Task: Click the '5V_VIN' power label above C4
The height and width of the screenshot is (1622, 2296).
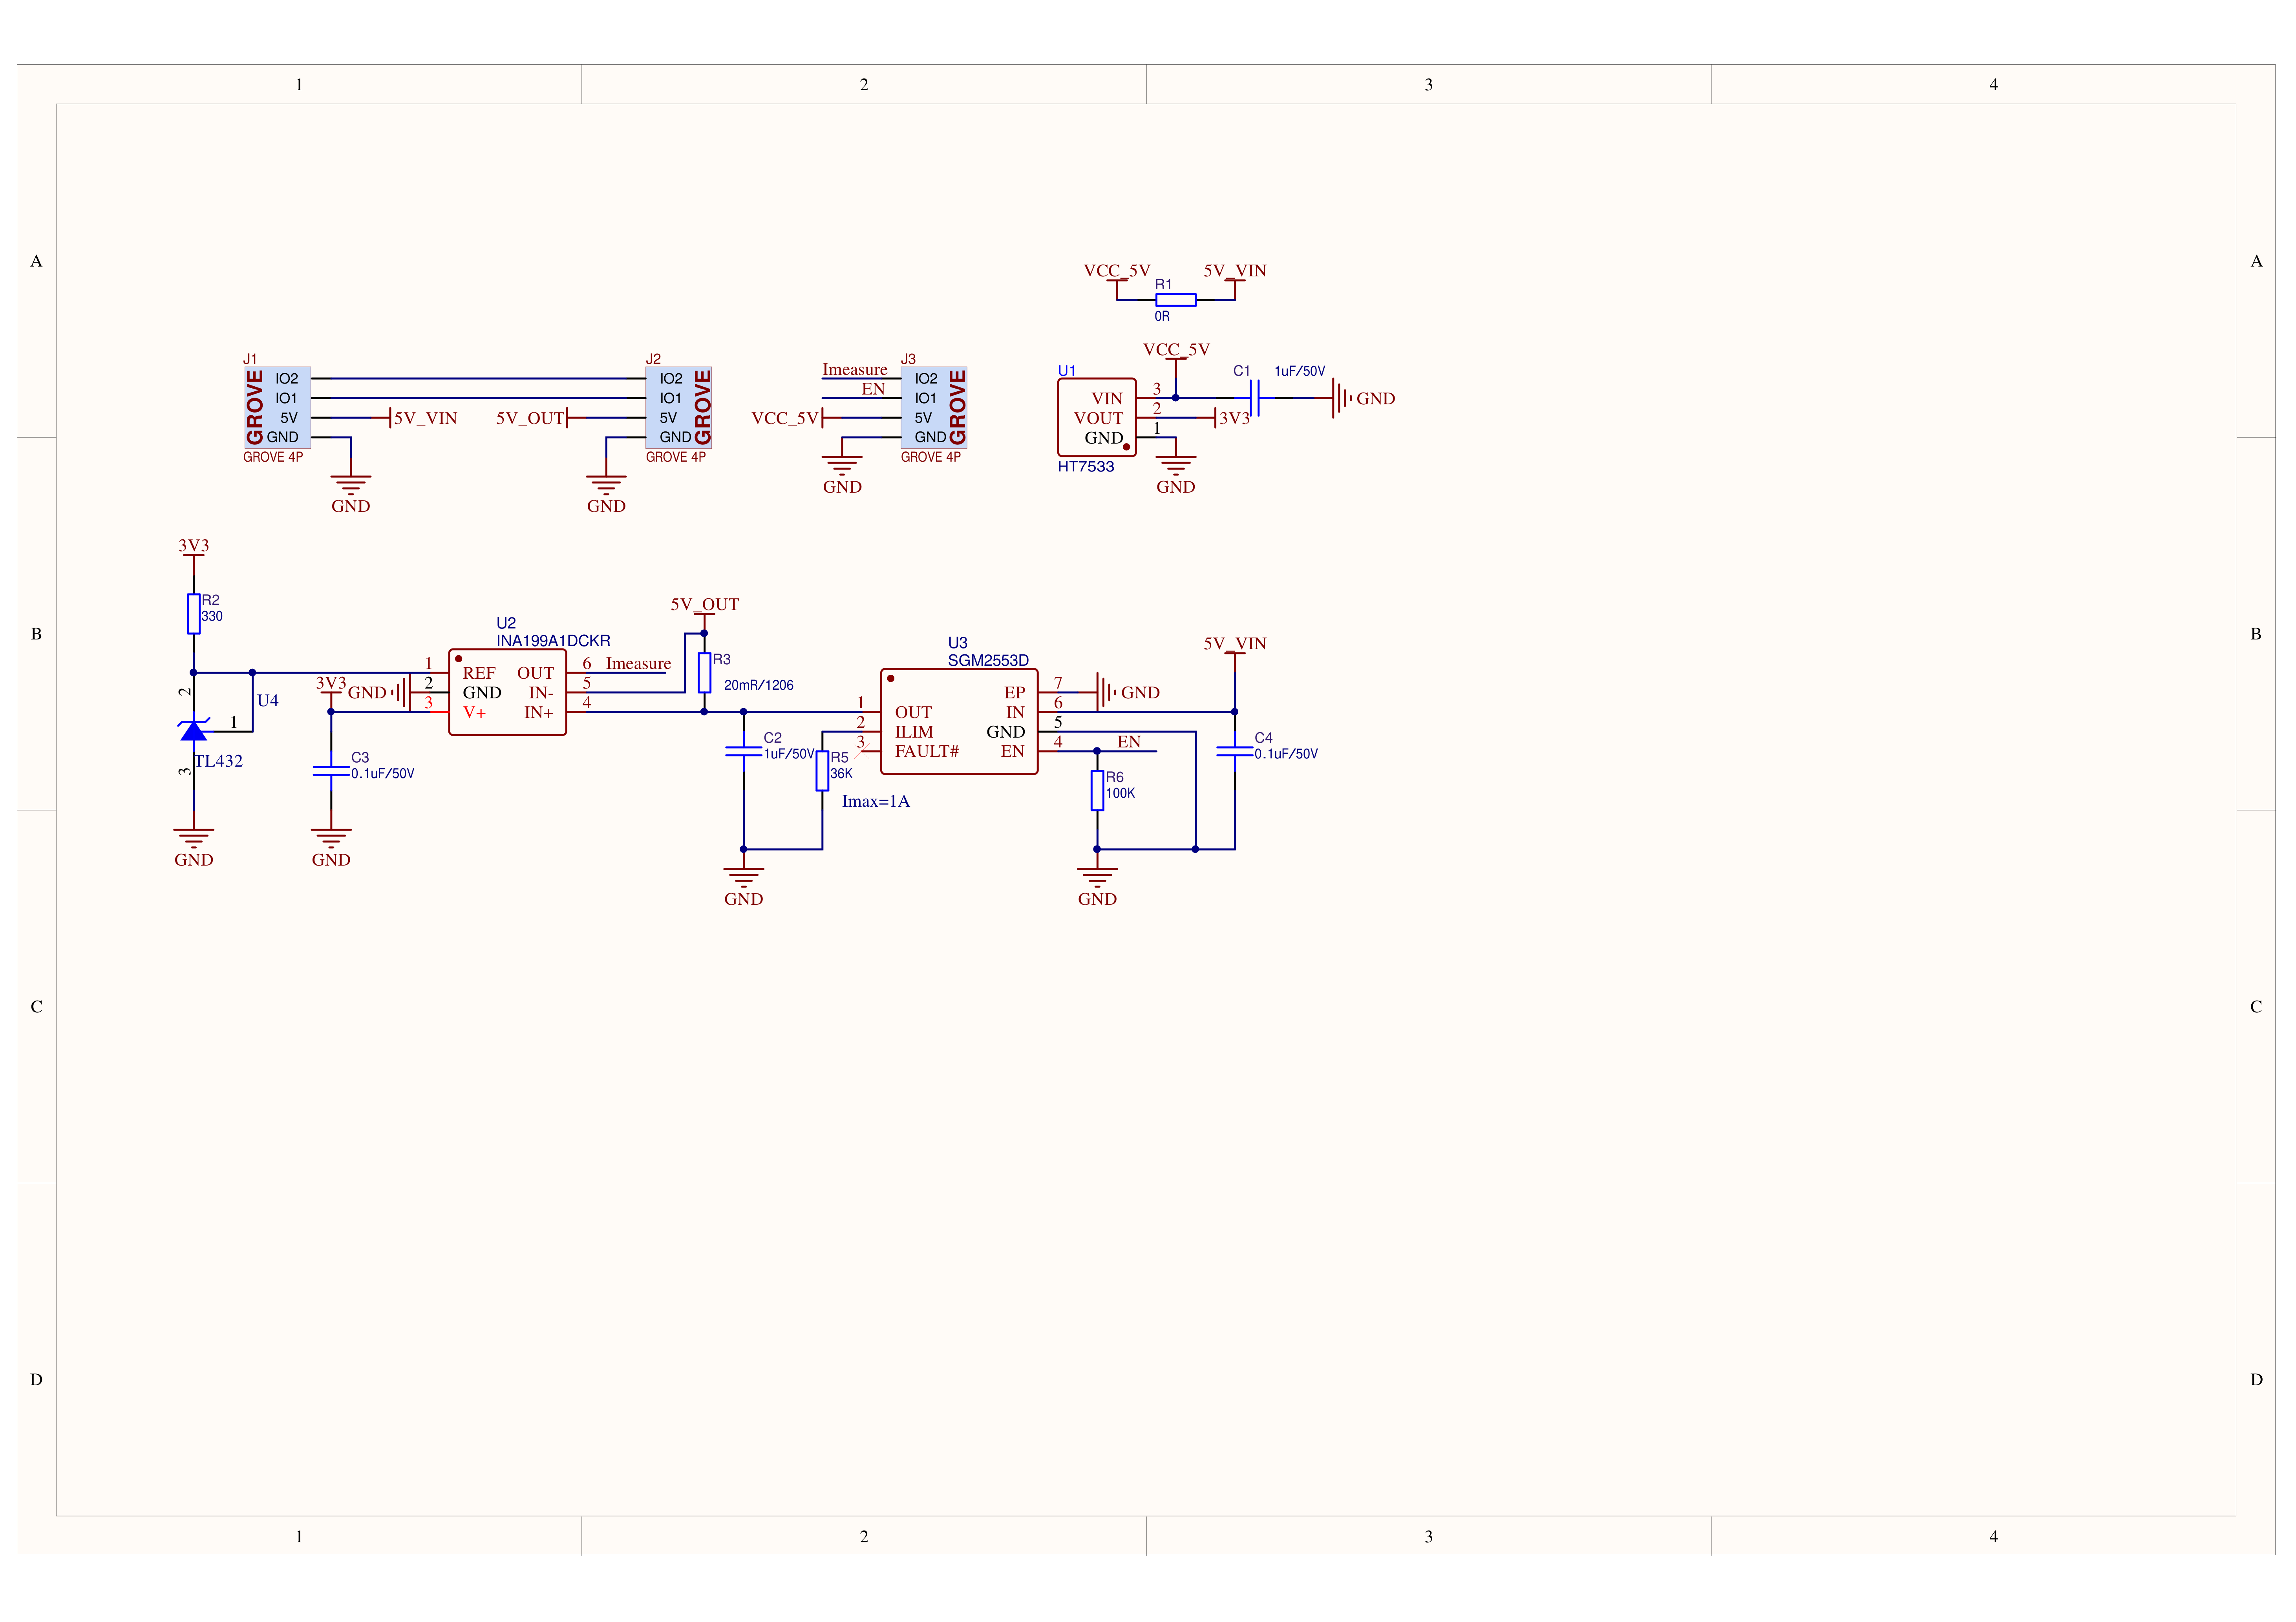Action: click(1235, 644)
